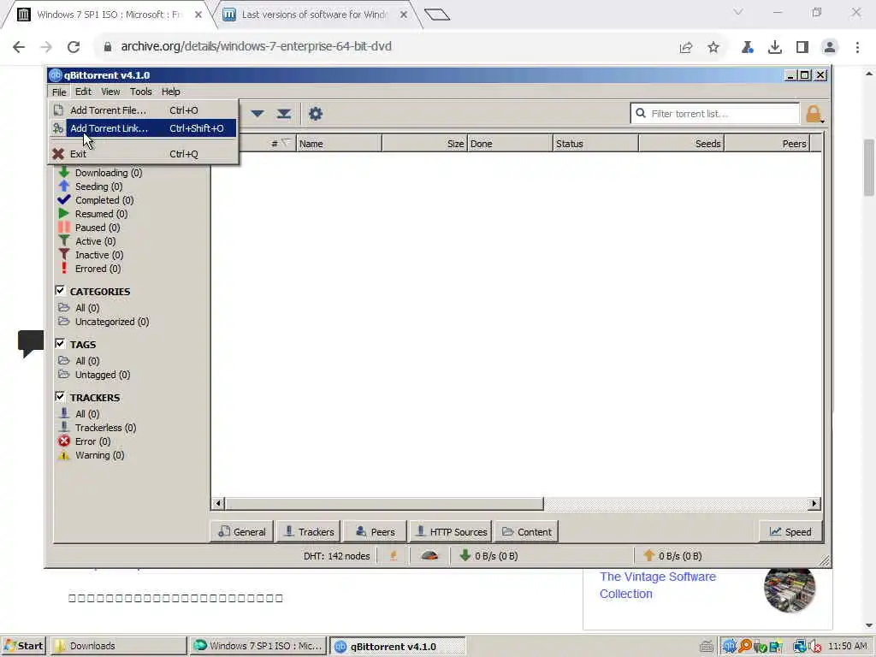
Task: Sort torrents by Size column header
Action: tap(424, 144)
